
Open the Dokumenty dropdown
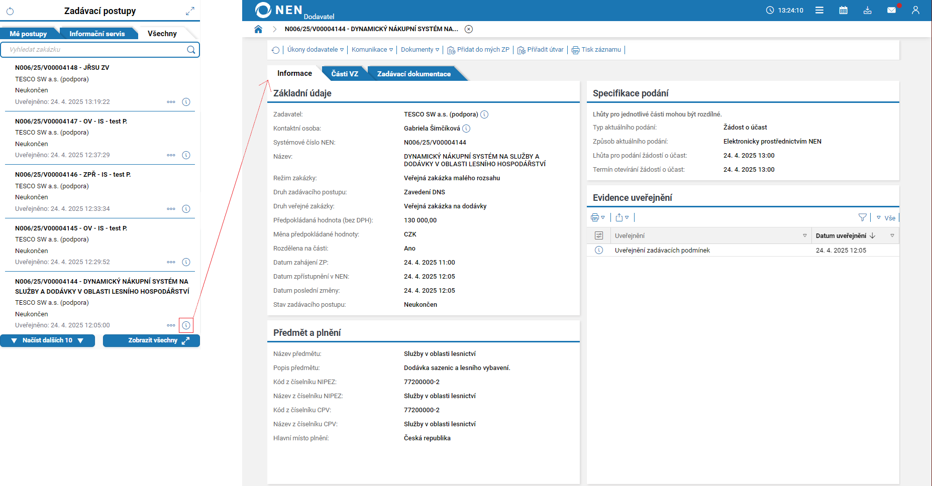click(x=420, y=50)
